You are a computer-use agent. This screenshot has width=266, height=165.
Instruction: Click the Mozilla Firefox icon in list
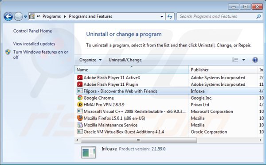pyautogui.click(x=80, y=118)
